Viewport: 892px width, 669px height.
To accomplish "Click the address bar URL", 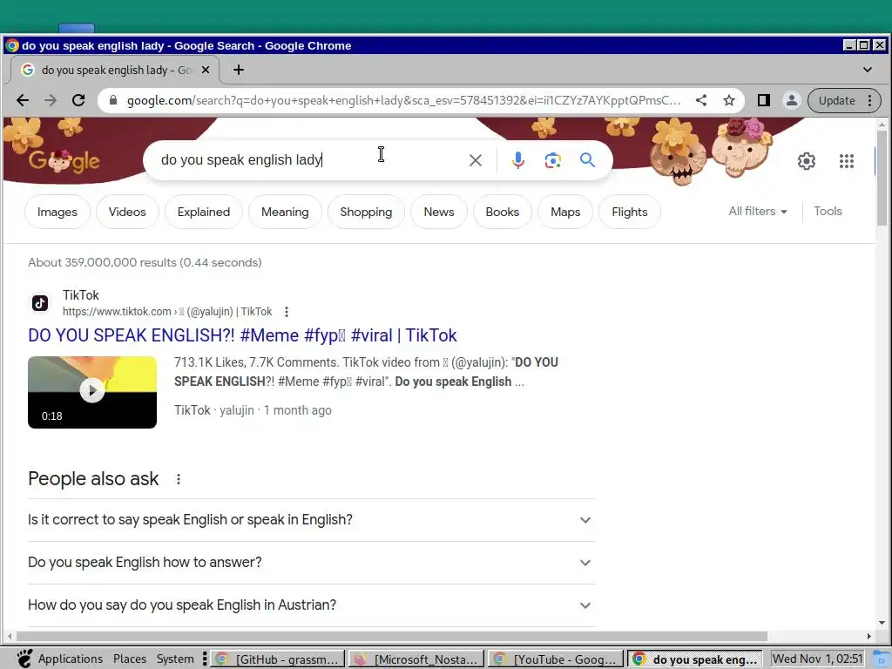I will pyautogui.click(x=402, y=101).
